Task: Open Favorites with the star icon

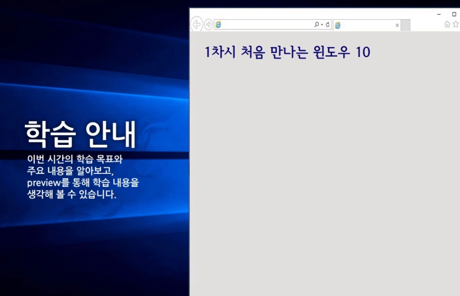Action: [x=456, y=24]
